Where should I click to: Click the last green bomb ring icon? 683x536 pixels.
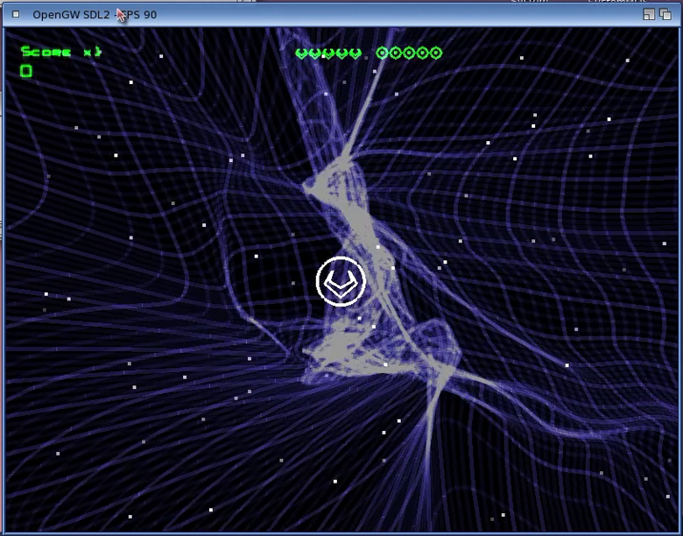pos(436,53)
